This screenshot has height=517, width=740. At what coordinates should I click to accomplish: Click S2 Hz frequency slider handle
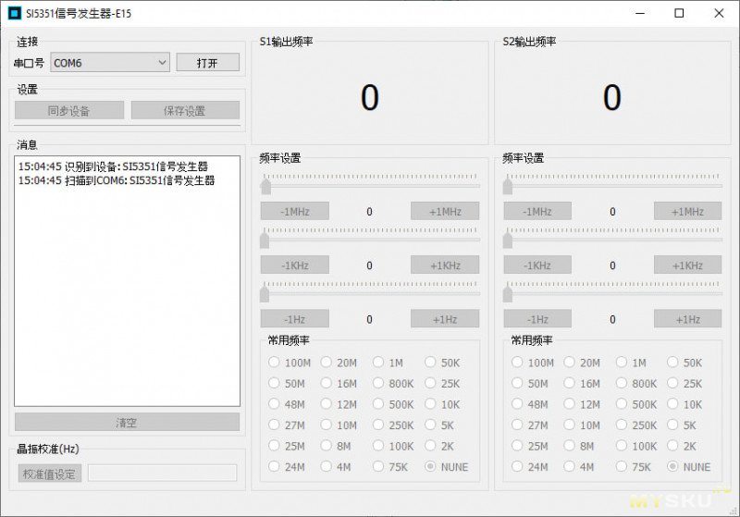[508, 294]
